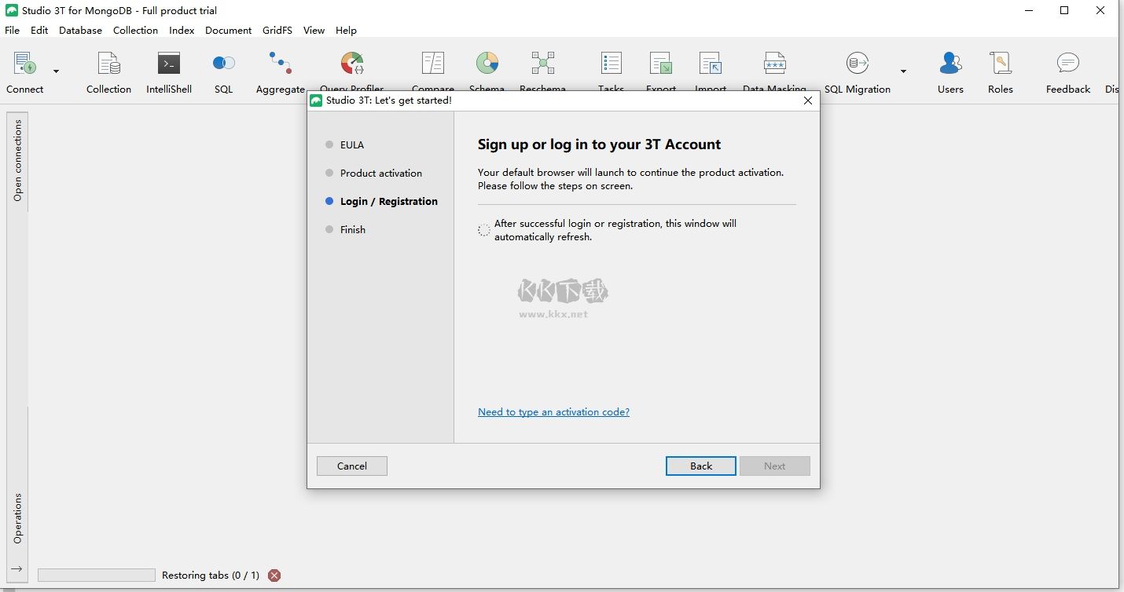Open the Index menu

182,31
